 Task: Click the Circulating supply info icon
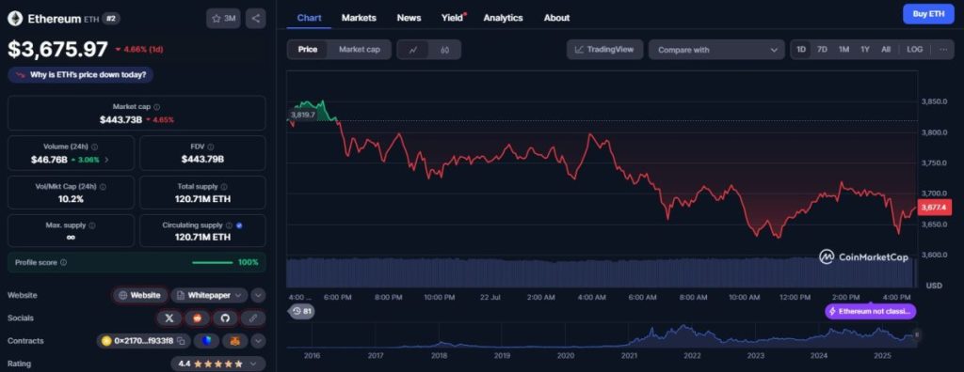point(229,225)
